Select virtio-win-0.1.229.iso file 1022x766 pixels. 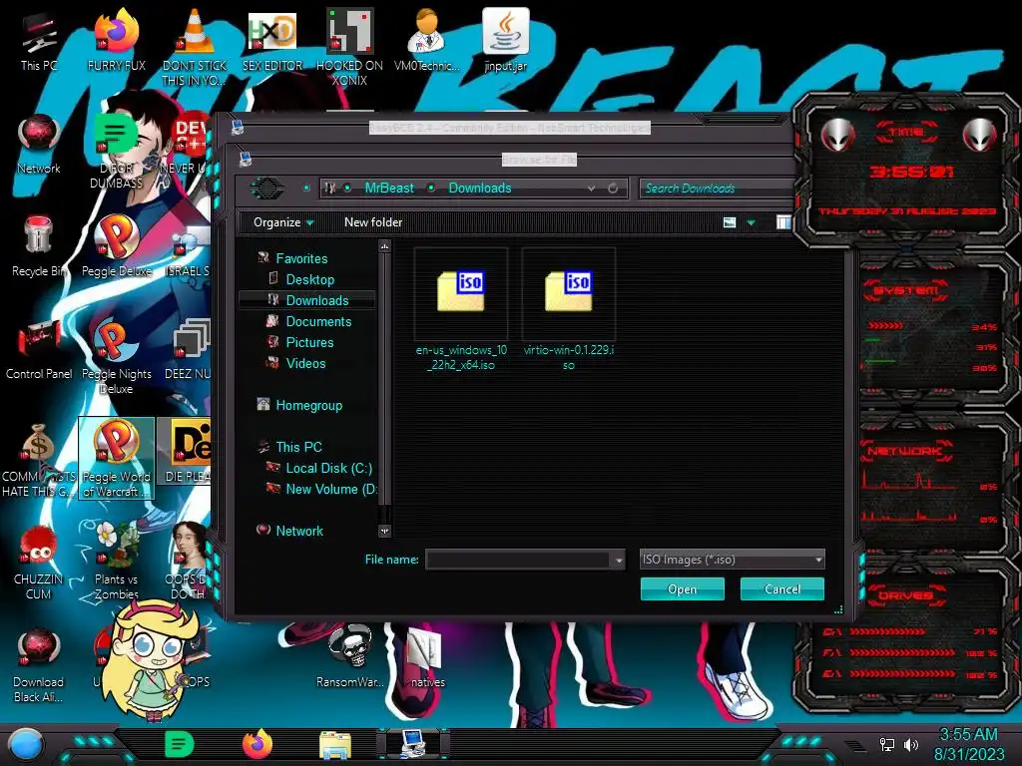click(568, 310)
